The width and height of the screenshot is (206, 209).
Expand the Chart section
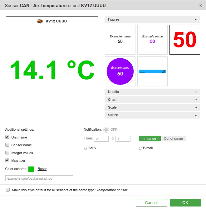(x=152, y=100)
